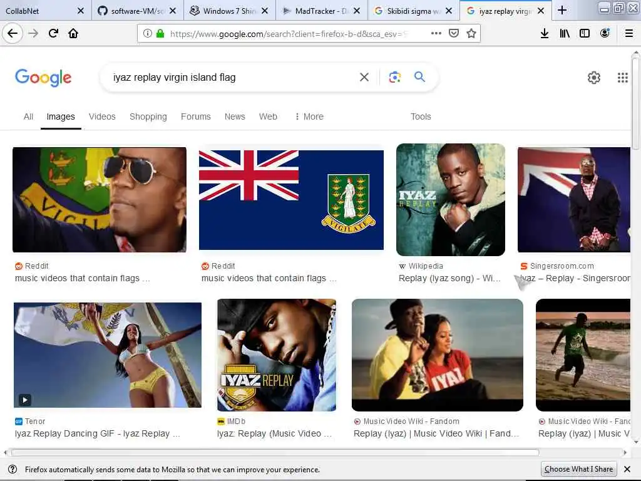Select the News search filter
This screenshot has height=481, width=641.
(235, 116)
